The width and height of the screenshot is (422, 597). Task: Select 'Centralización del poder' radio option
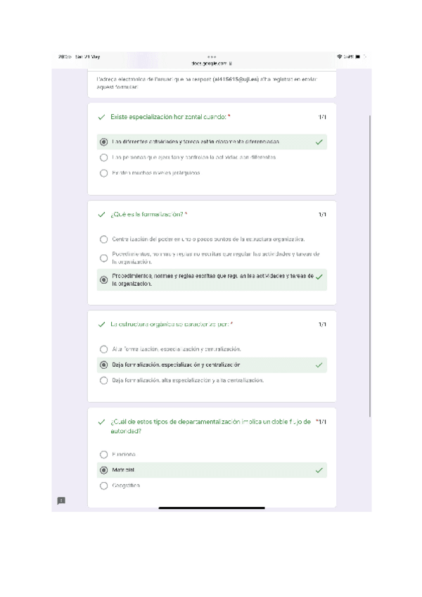pos(104,239)
